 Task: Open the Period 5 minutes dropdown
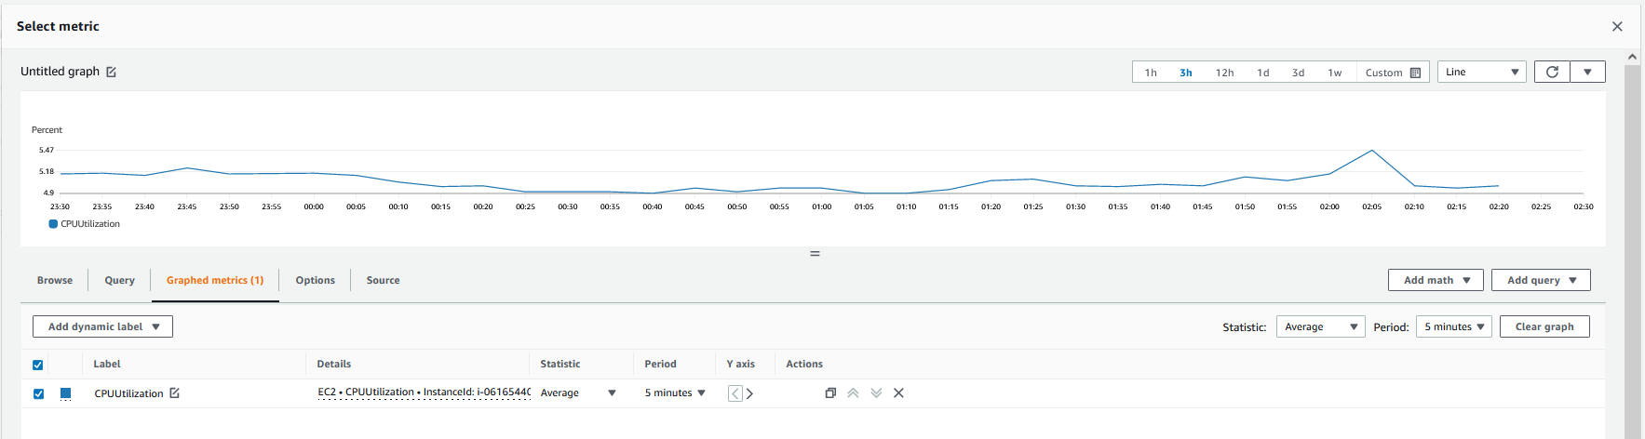pyautogui.click(x=1453, y=326)
